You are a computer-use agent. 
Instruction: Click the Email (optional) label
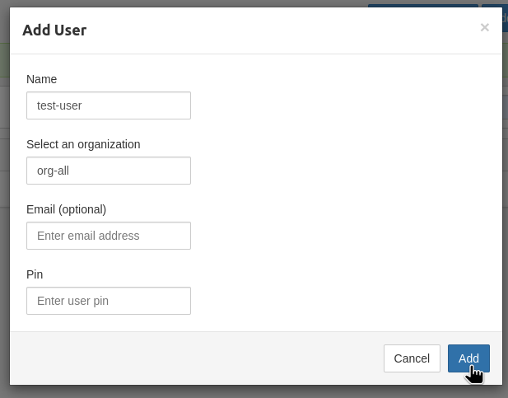pos(67,209)
